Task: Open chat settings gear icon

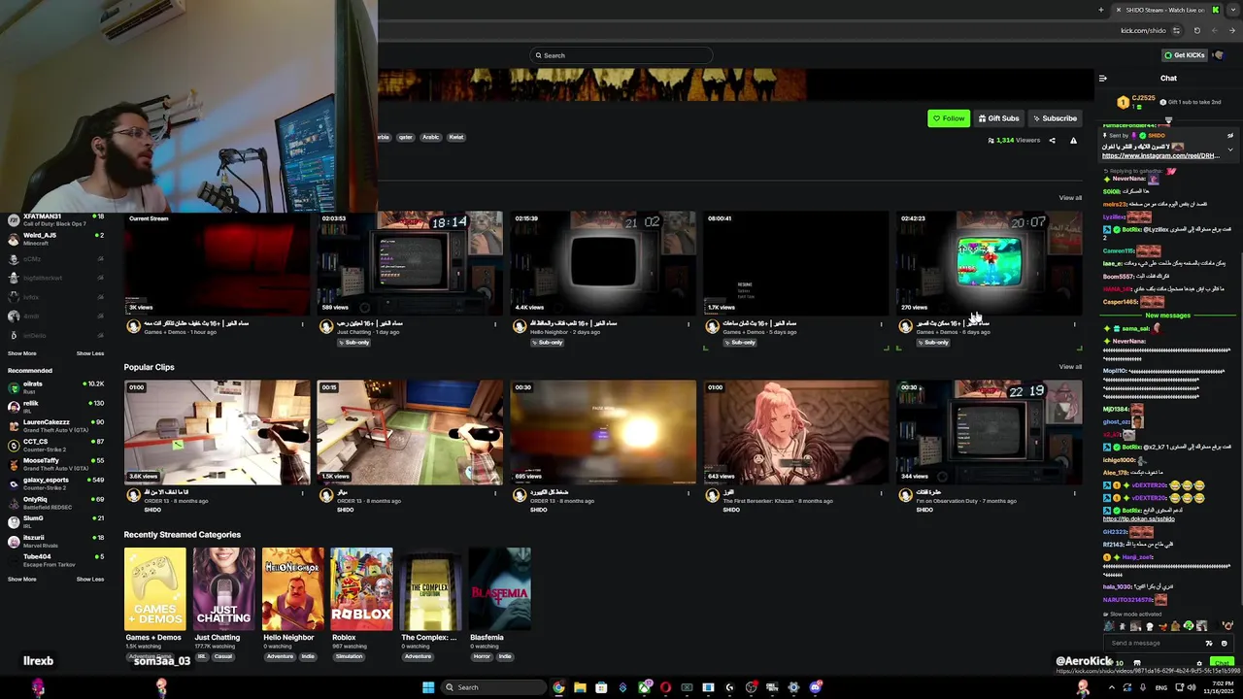Action: [x=1199, y=663]
